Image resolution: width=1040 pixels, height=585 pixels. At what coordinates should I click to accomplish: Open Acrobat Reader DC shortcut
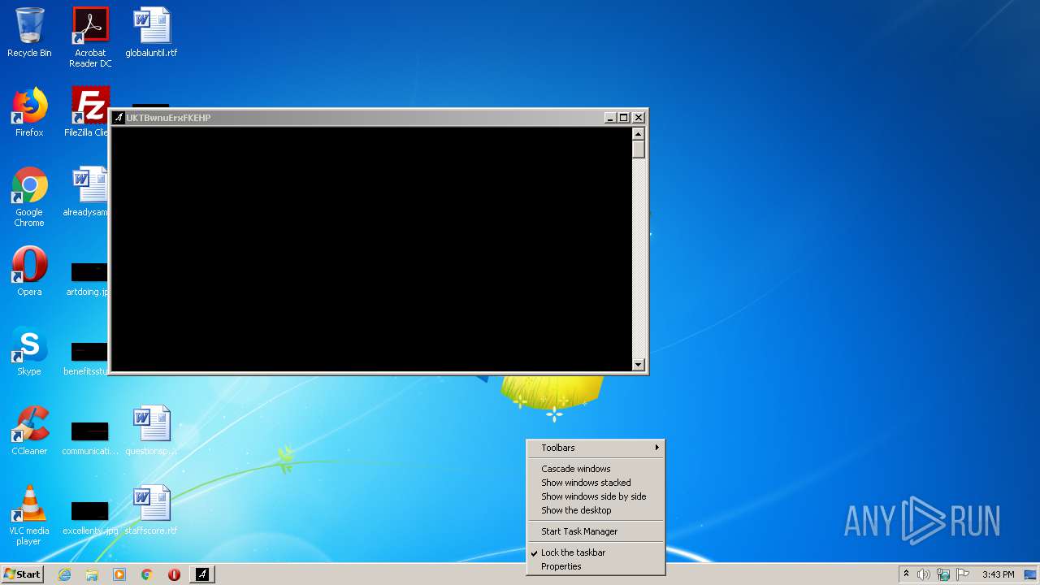(90, 37)
